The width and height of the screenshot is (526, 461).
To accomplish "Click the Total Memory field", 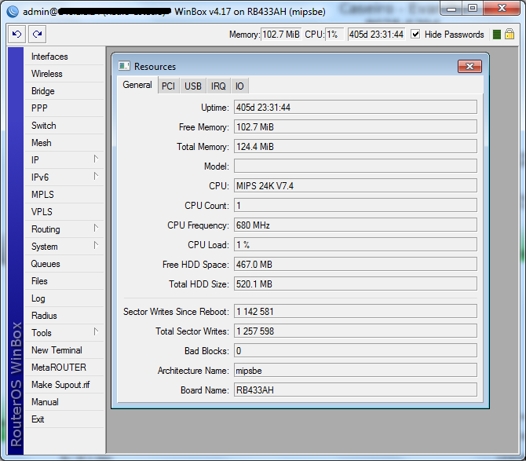I will (x=356, y=147).
